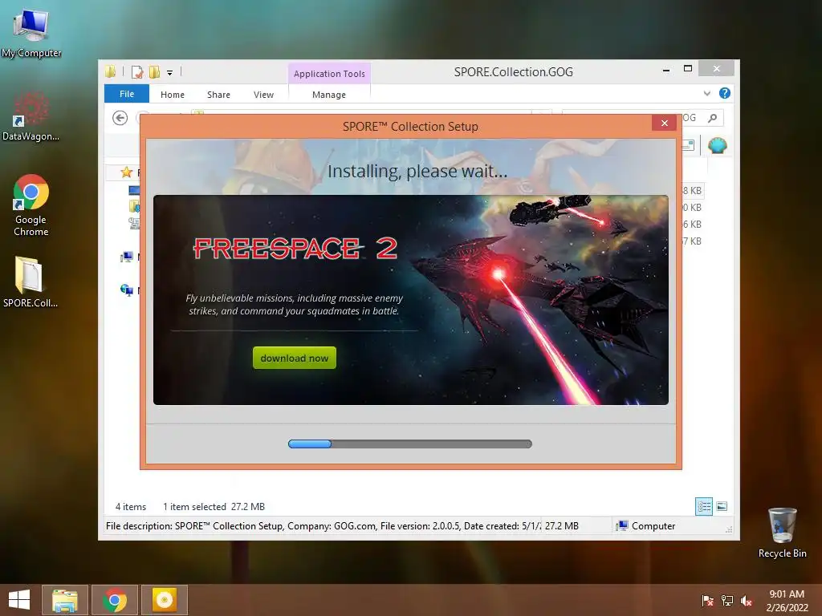Click '4 items' in the status bar
822x616 pixels.
[x=131, y=507]
